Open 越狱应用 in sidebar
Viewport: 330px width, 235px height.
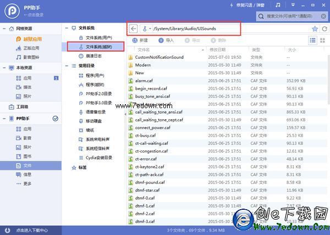[x=29, y=39]
